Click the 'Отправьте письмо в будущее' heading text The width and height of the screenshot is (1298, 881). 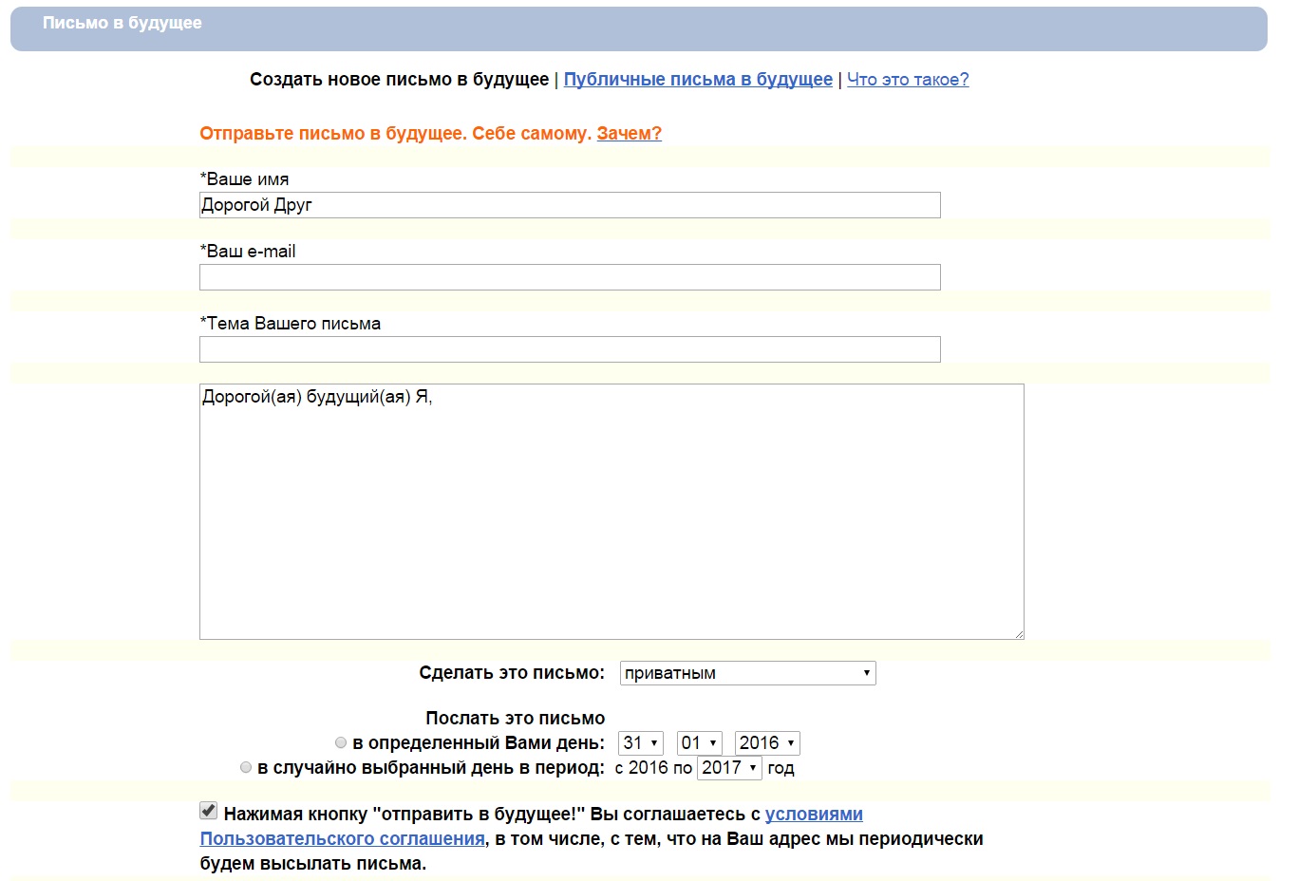(395, 134)
